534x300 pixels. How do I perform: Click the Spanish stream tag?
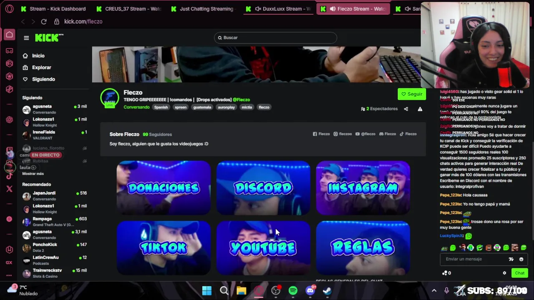(161, 107)
